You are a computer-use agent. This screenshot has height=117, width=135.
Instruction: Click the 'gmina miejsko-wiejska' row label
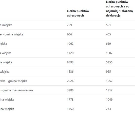[17, 90]
